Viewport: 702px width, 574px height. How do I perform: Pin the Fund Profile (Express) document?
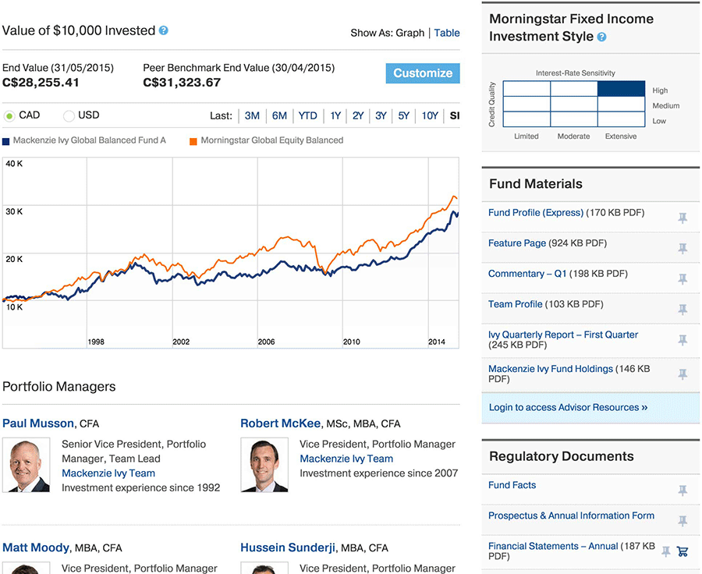tap(682, 218)
